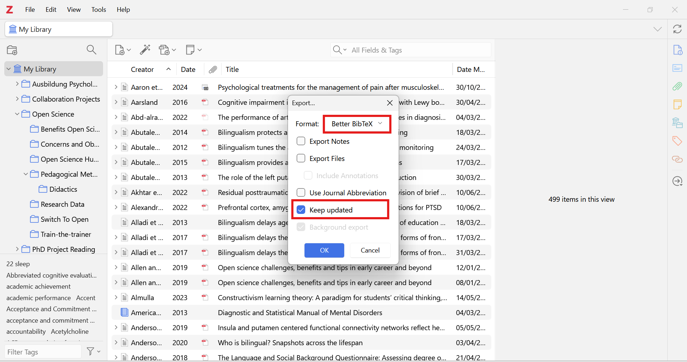Select the My Library tab
The width and height of the screenshot is (687, 362).
pyautogui.click(x=59, y=29)
